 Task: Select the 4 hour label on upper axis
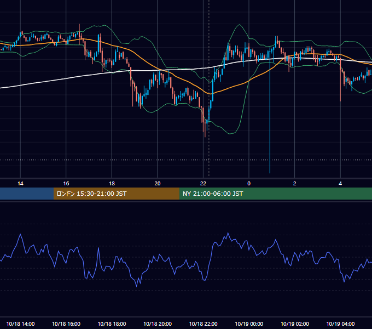340,184
